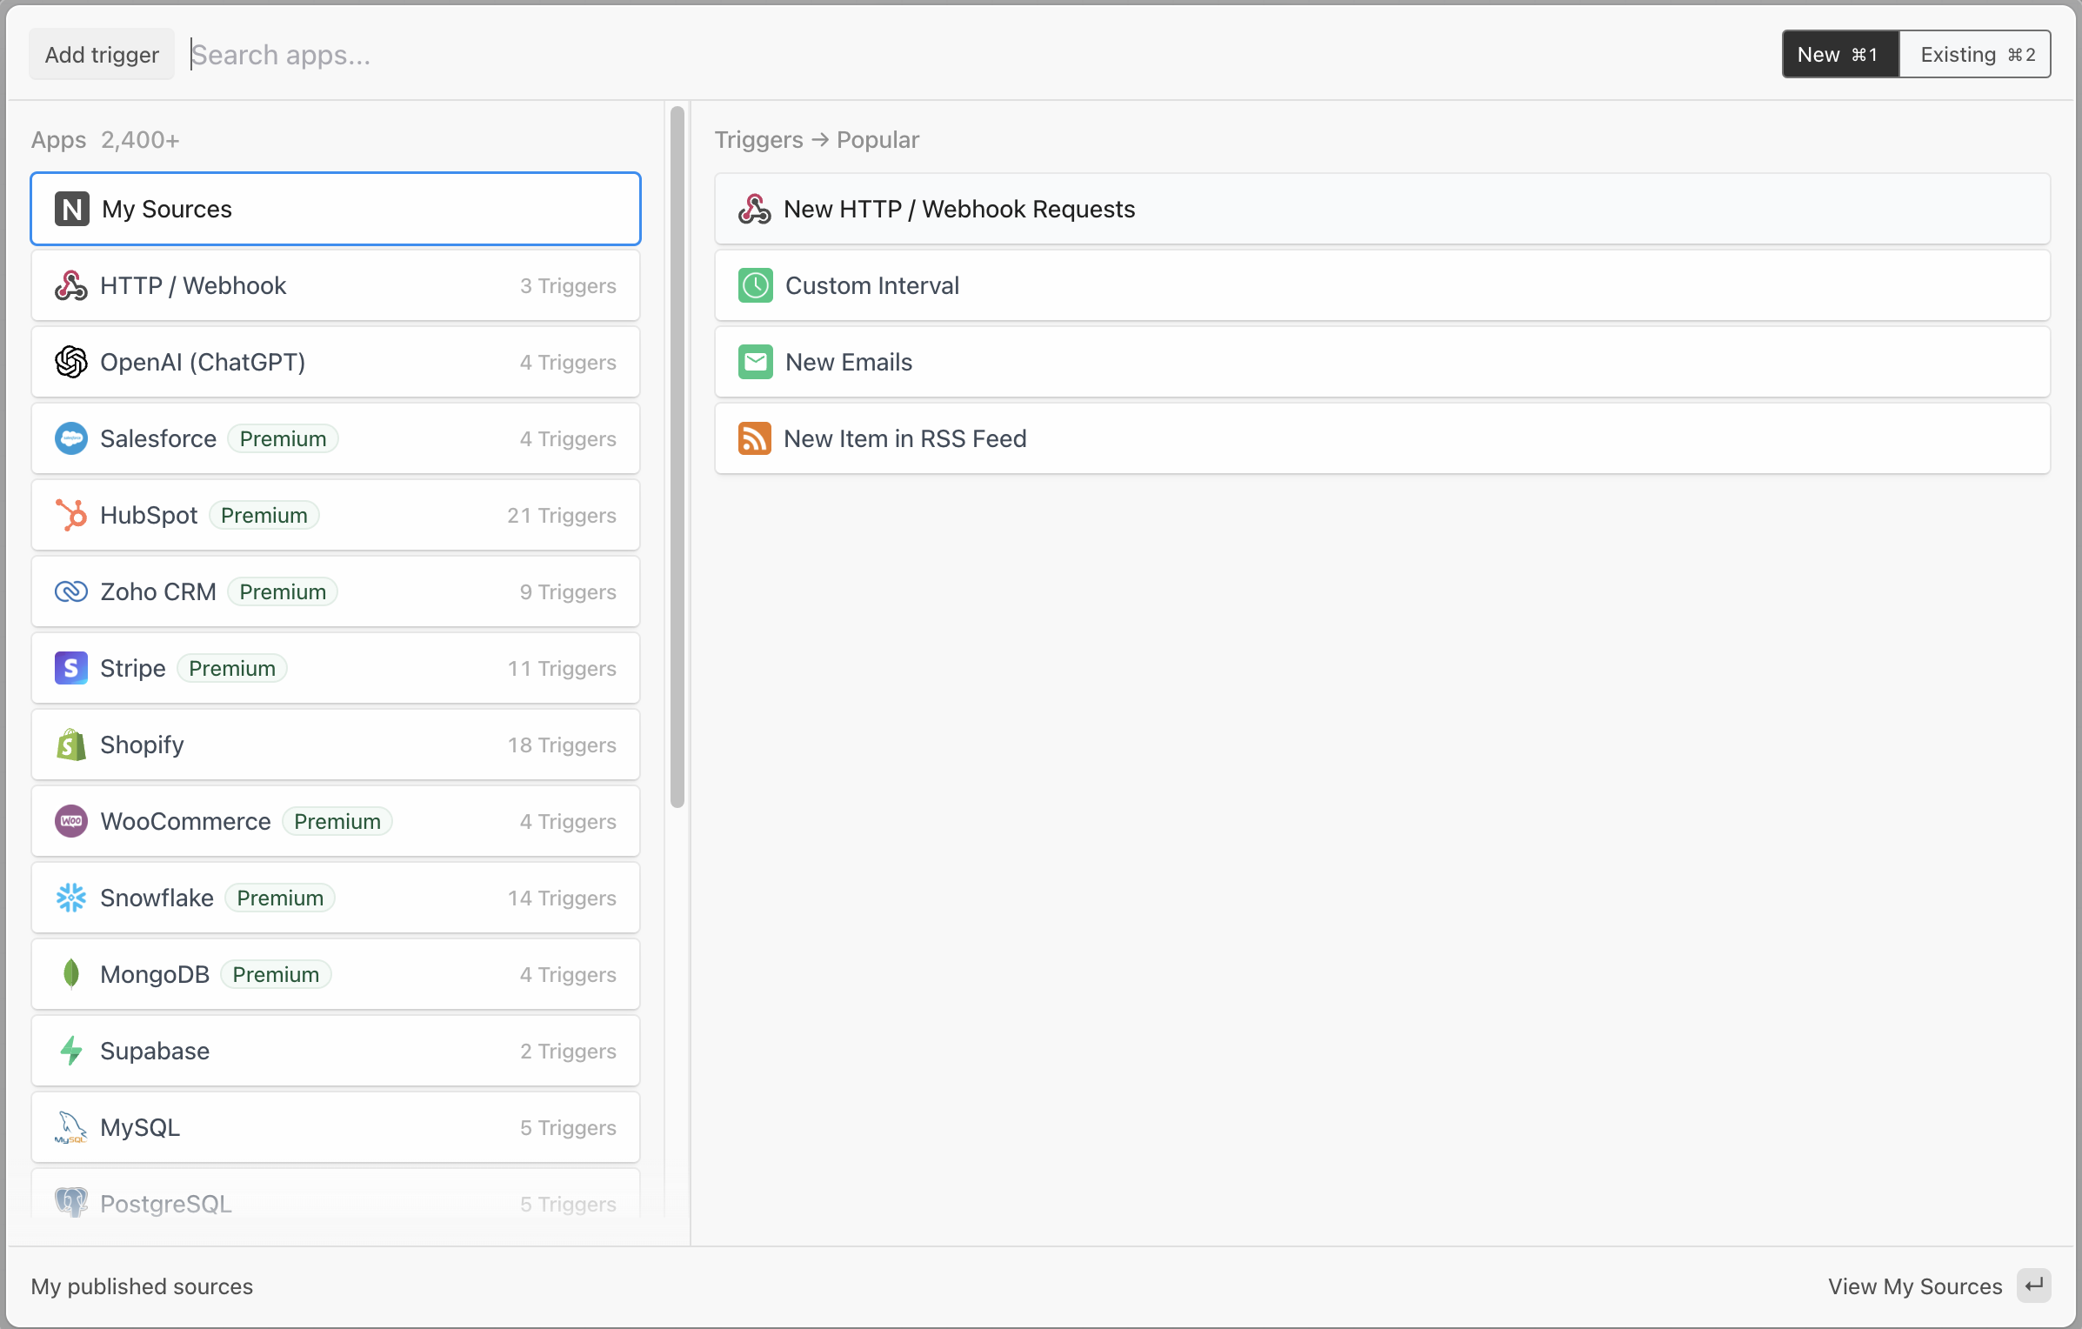Image resolution: width=2082 pixels, height=1329 pixels.
Task: Click the Salesforce cloud icon
Action: [x=70, y=438]
